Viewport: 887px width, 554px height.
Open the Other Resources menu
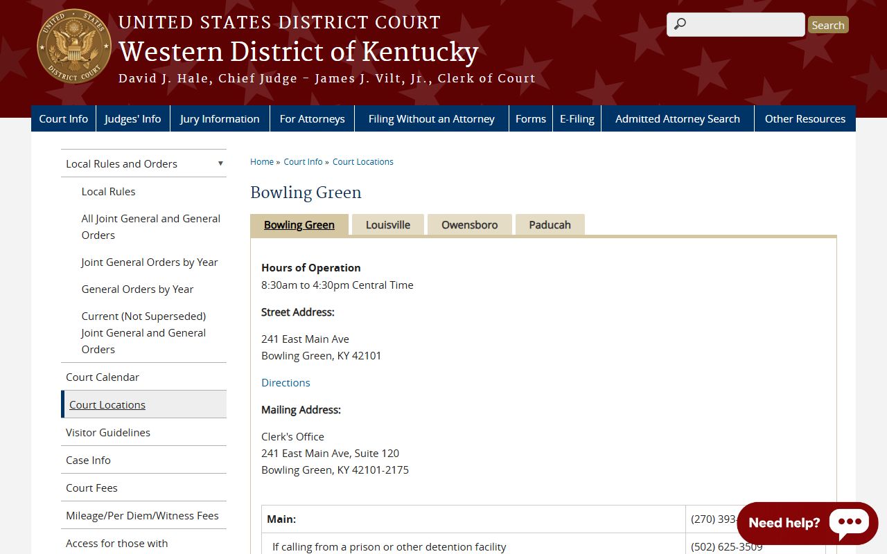click(805, 118)
